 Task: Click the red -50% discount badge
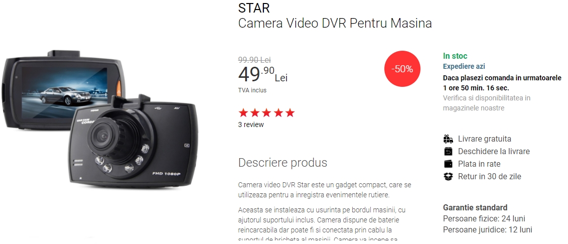[x=402, y=69]
